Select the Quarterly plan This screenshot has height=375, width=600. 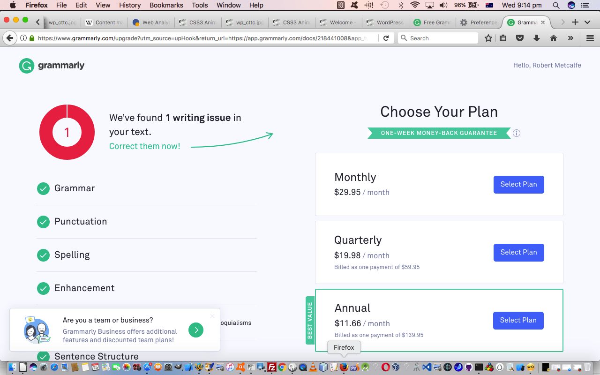pyautogui.click(x=518, y=252)
